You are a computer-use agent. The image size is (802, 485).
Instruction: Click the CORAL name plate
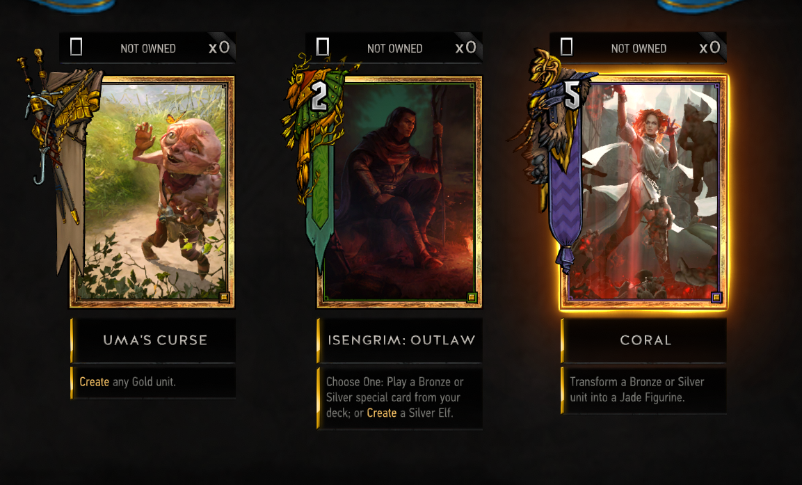point(643,340)
